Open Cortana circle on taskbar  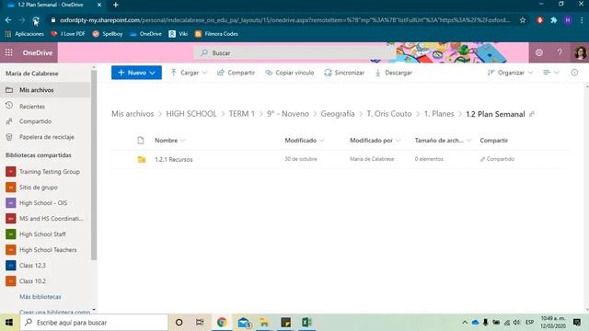[179, 323]
